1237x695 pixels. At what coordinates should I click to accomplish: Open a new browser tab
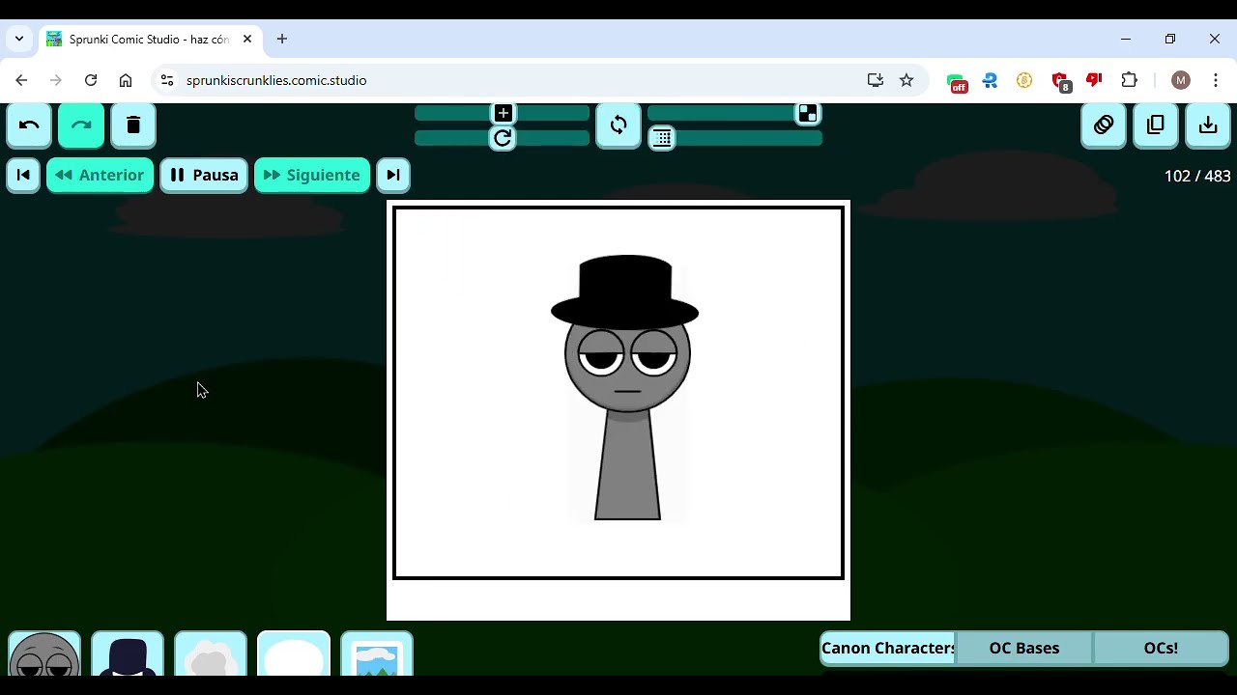click(x=282, y=39)
